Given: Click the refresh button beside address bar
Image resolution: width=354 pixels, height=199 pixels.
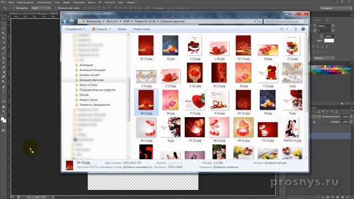Looking at the screenshot, I should (x=260, y=22).
